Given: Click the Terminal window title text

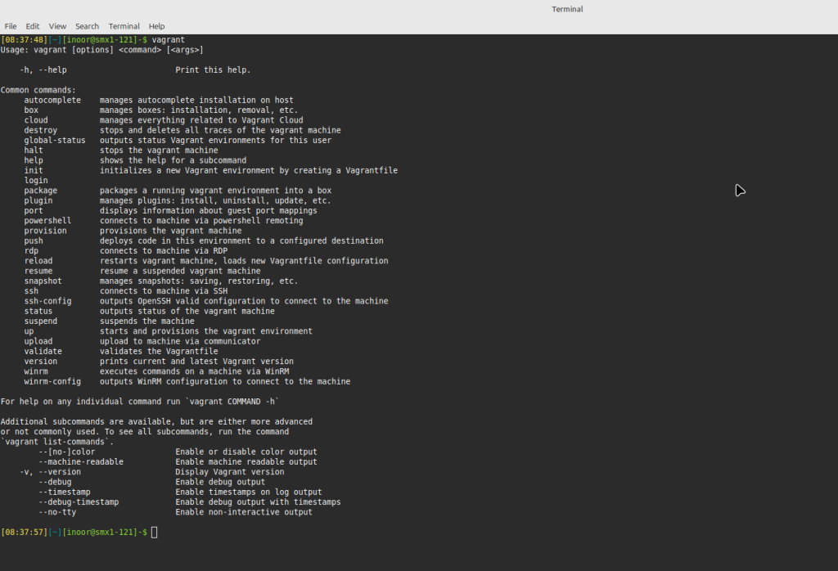Looking at the screenshot, I should (x=567, y=9).
